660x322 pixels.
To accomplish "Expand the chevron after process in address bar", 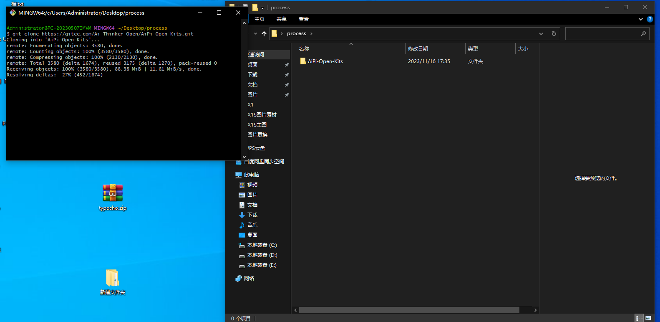I will point(311,34).
